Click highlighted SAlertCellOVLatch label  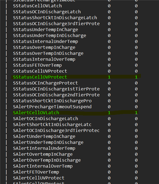click(36, 113)
